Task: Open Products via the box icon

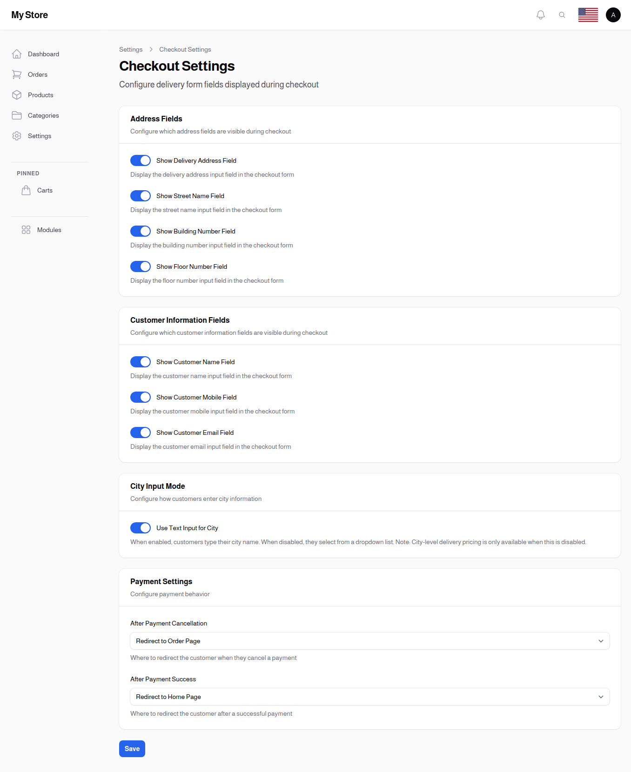Action: pos(17,95)
